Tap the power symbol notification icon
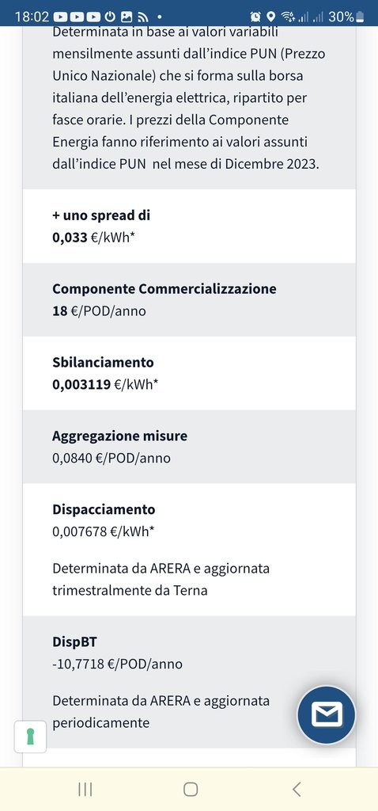 tap(109, 17)
